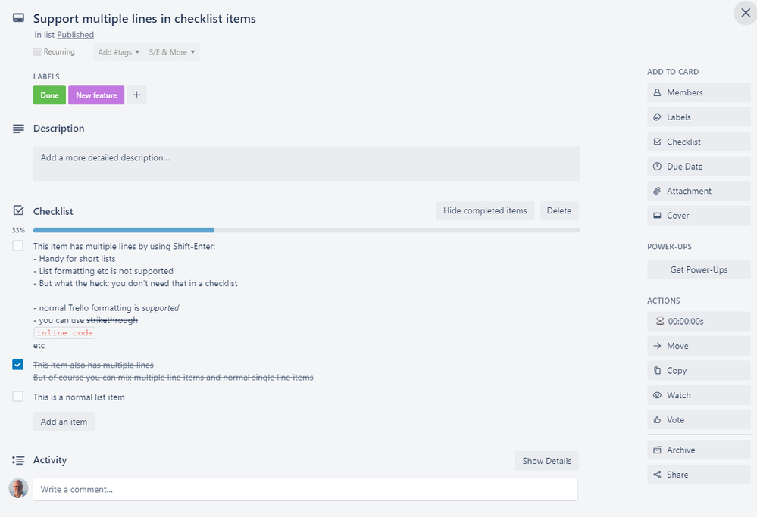This screenshot has height=517, width=757.
Task: Open the Published list link
Action: tap(75, 35)
